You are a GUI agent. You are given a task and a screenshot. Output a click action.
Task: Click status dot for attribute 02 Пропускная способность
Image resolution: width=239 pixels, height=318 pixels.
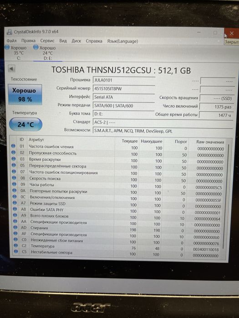[x=14, y=152]
